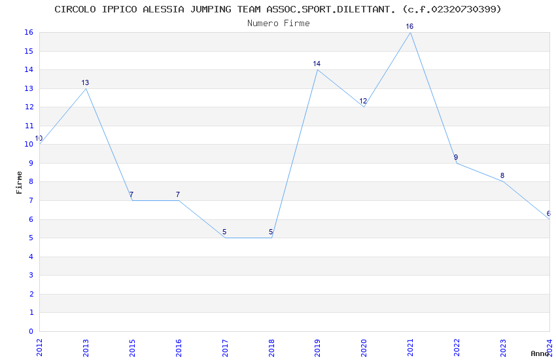Click y-axis tick value 9
Viewport: 556px width, 360px height.
pos(31,163)
